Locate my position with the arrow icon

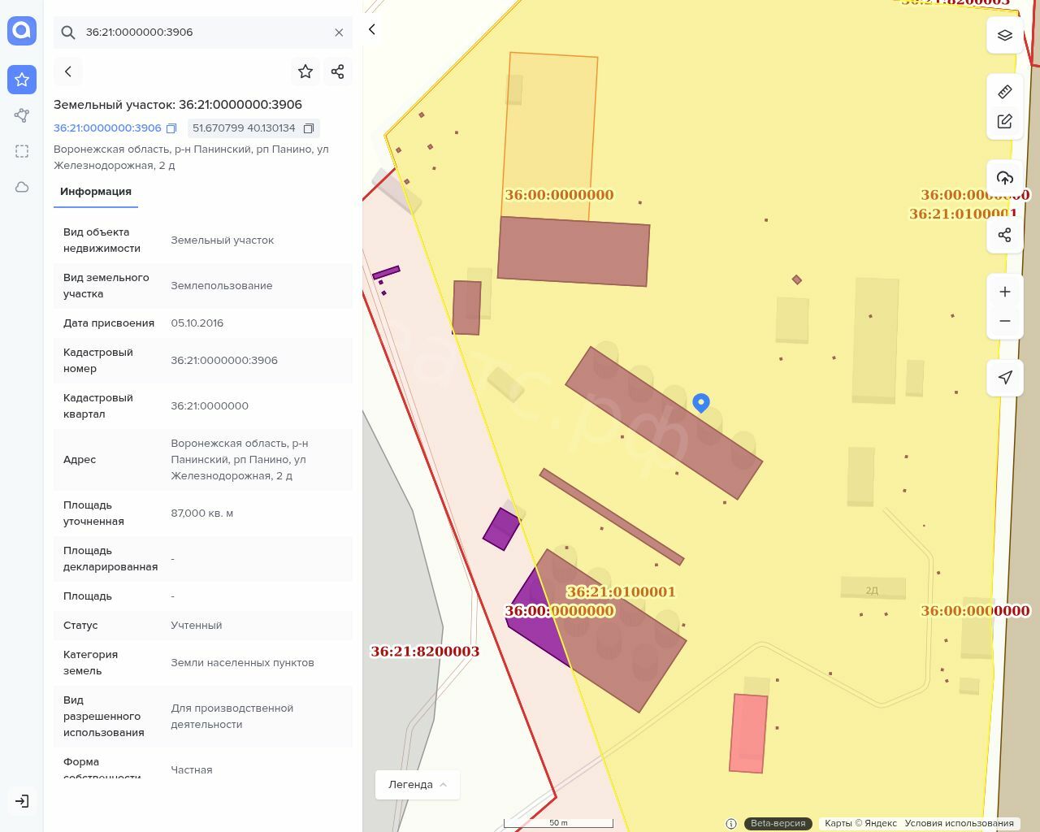1004,377
